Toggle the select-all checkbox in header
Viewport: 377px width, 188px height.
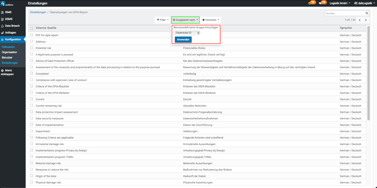click(32, 28)
